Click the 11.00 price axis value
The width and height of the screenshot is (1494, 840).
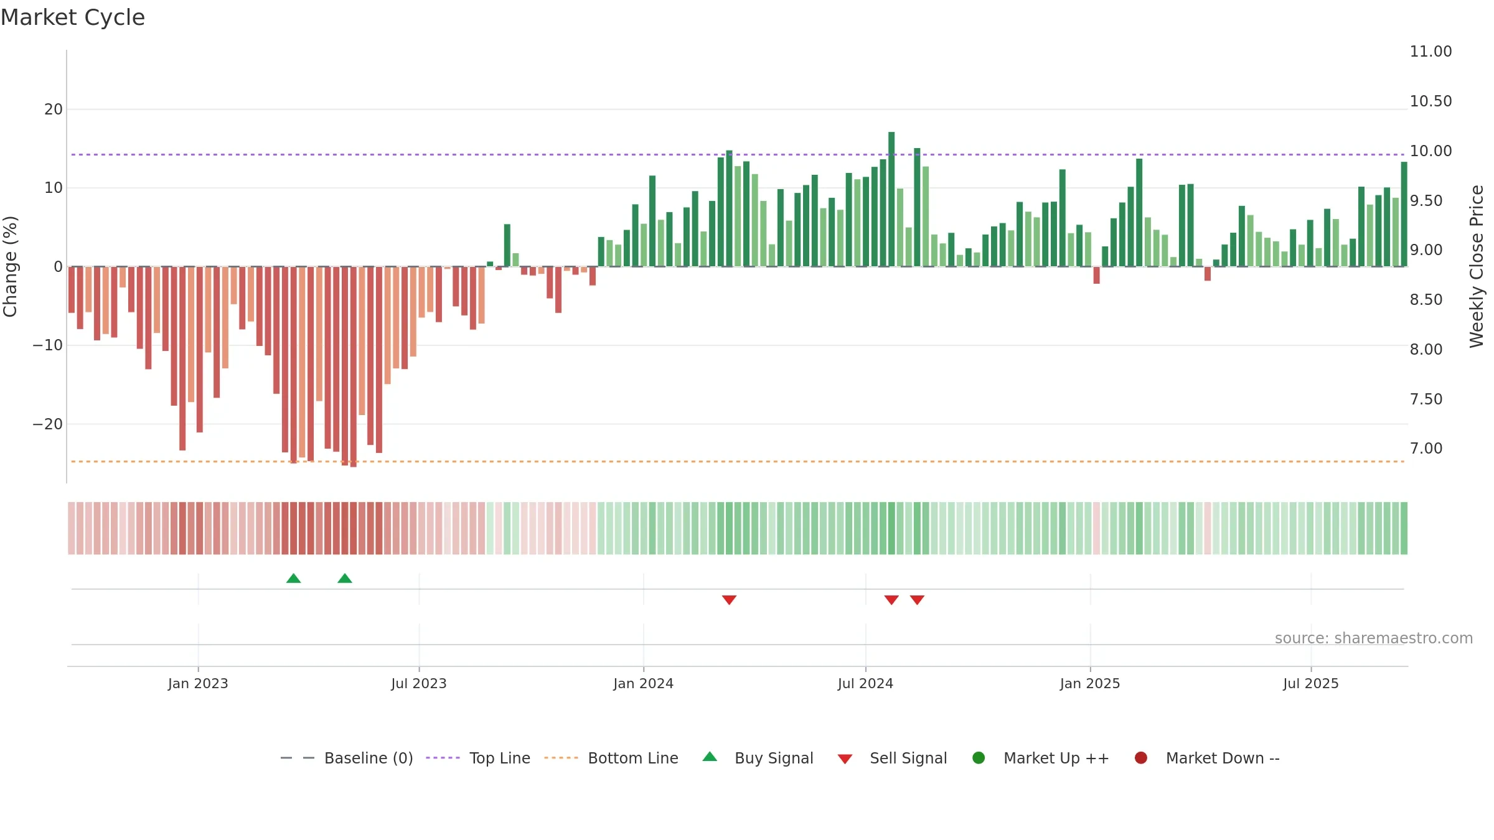pos(1431,52)
